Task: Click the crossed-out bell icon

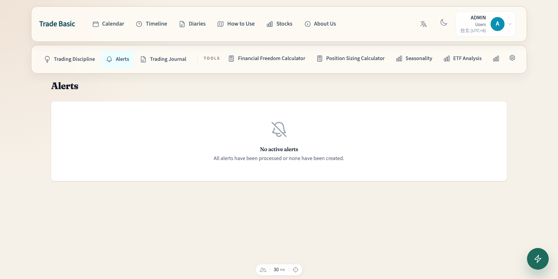Action: click(279, 129)
